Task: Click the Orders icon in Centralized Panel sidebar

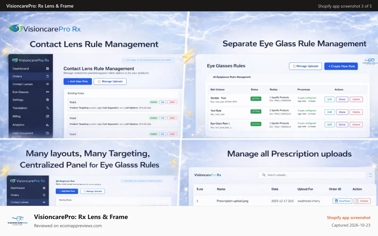Action: pyautogui.click(x=44, y=195)
